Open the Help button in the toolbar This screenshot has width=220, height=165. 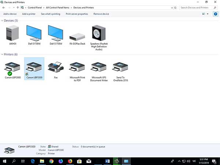[x=216, y=14]
